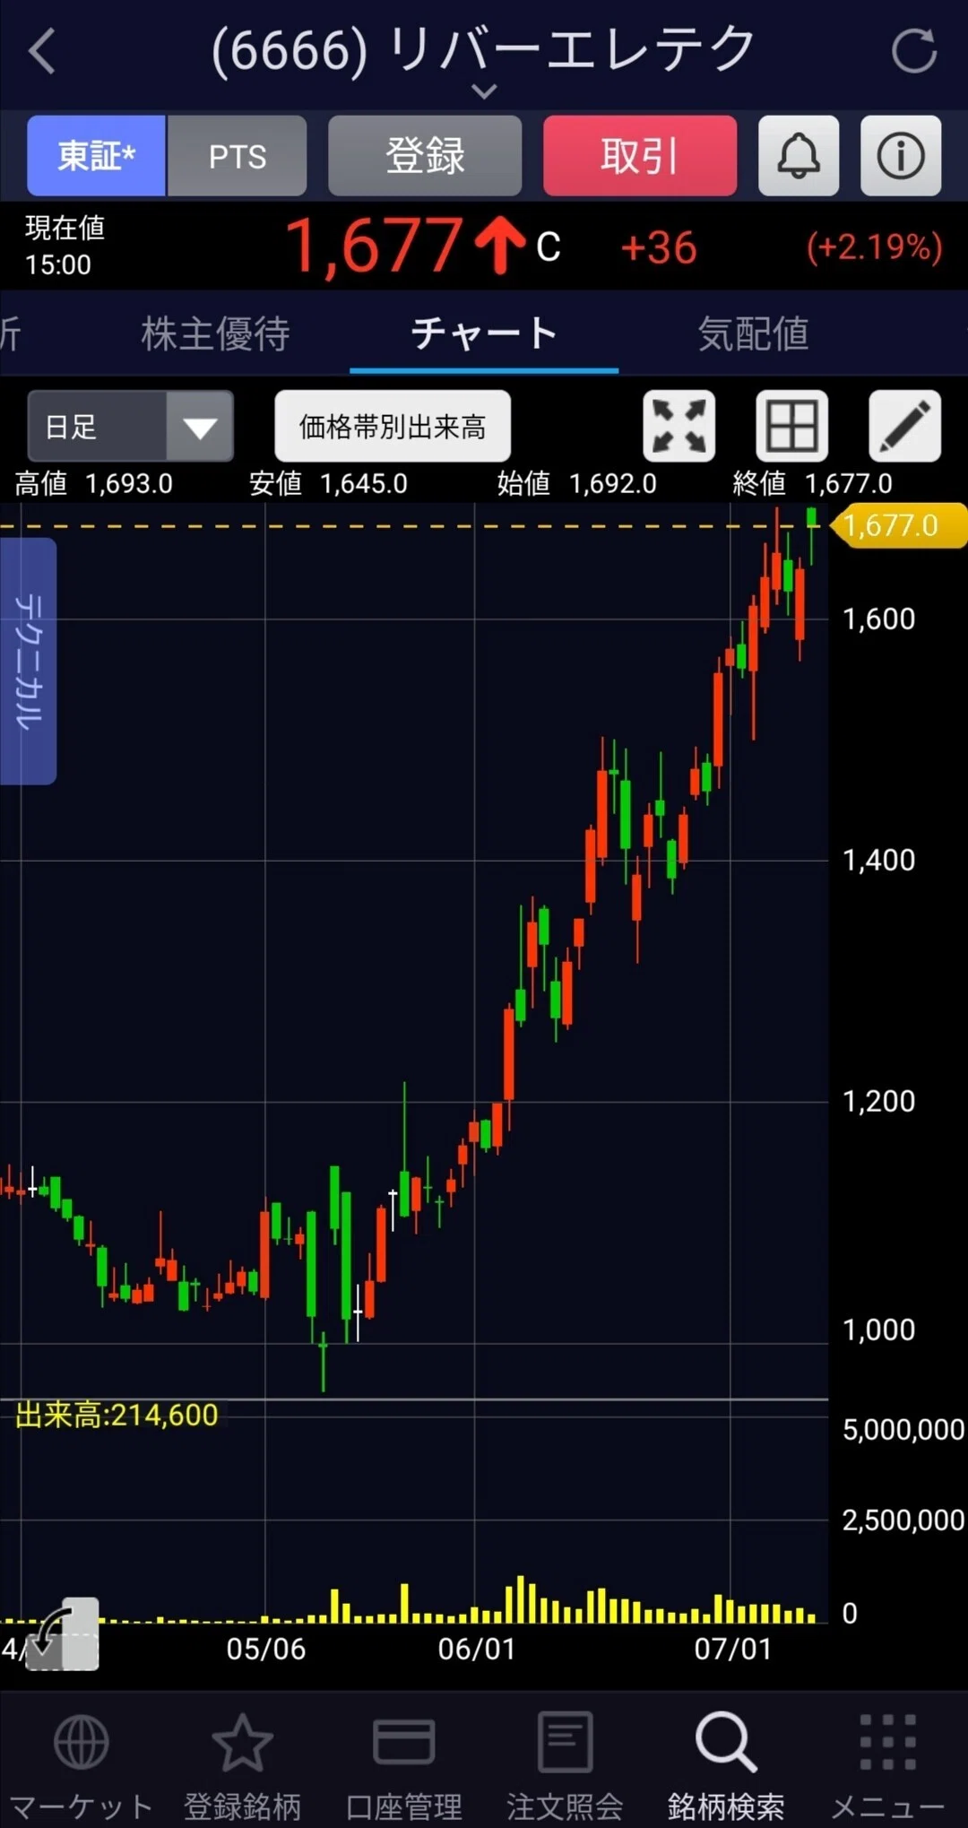Image resolution: width=968 pixels, height=1828 pixels.
Task: Refresh the stock quote data
Action: 913,50
